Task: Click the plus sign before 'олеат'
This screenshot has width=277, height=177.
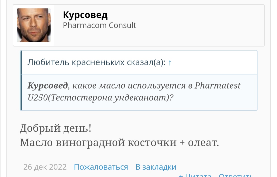Action: [182, 143]
